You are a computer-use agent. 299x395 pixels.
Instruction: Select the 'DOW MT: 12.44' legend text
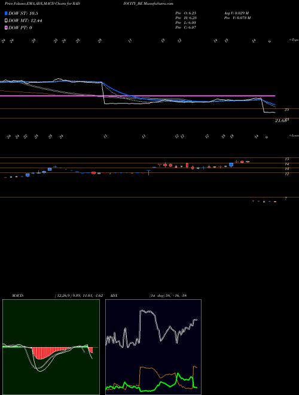[x=25, y=21]
